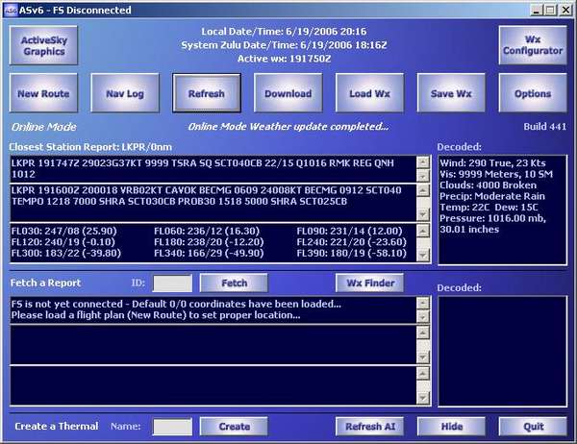Click decoded Vis: 9999 Meters line
This screenshot has height=444, width=577.
click(496, 174)
